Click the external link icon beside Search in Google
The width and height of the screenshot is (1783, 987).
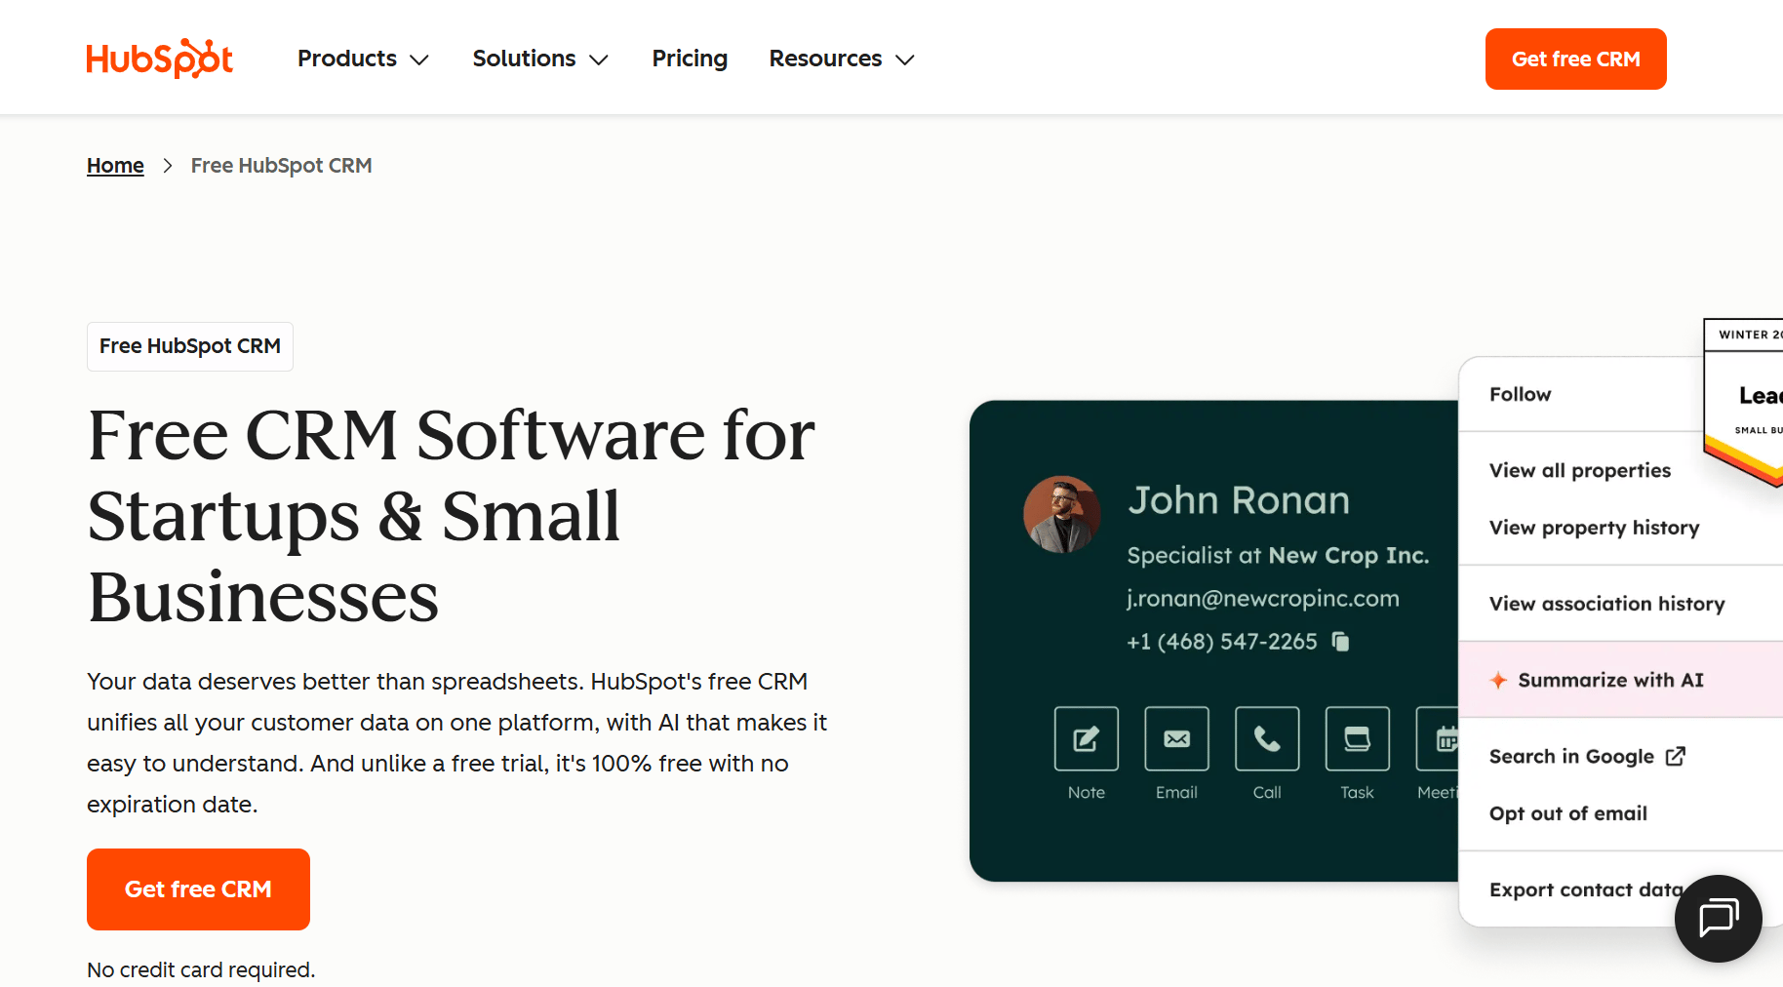click(1676, 756)
